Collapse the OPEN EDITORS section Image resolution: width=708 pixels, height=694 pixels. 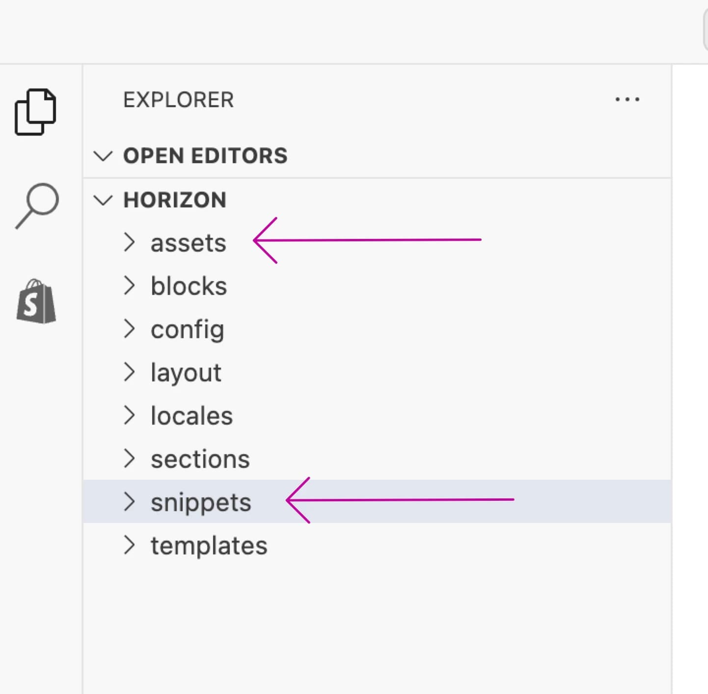coord(103,156)
